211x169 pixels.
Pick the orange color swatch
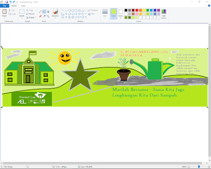(x=141, y=10)
